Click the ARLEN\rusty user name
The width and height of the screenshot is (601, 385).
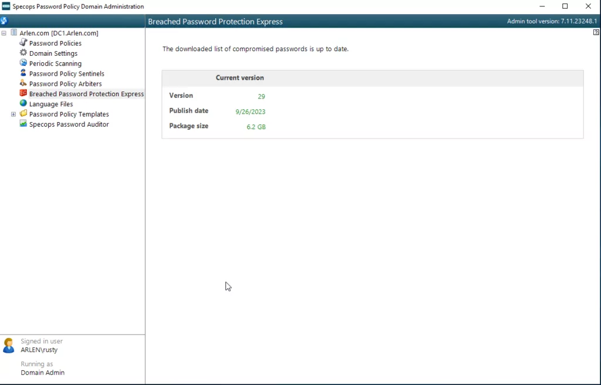pyautogui.click(x=39, y=350)
